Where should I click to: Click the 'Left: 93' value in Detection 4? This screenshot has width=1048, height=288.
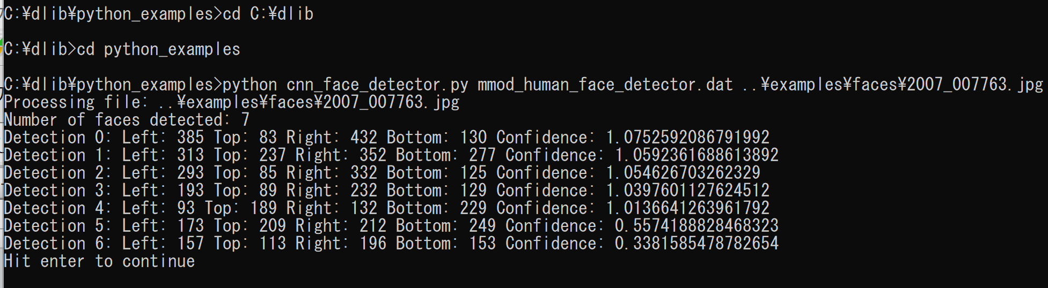pyautogui.click(x=158, y=208)
